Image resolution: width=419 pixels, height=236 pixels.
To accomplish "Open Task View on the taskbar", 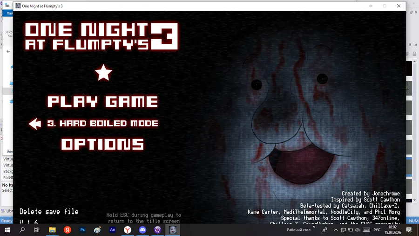I will pos(37,230).
